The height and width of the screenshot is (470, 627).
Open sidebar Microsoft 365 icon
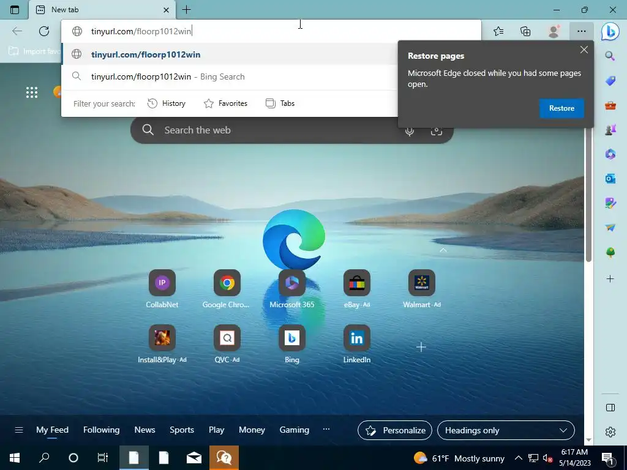pos(610,154)
